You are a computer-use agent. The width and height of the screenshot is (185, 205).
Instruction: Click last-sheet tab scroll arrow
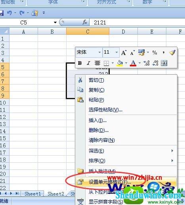(x=17, y=194)
